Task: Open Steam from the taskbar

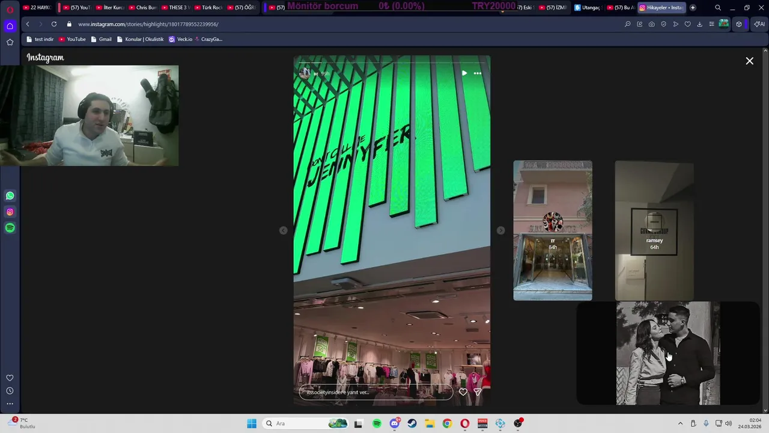Action: point(412,423)
